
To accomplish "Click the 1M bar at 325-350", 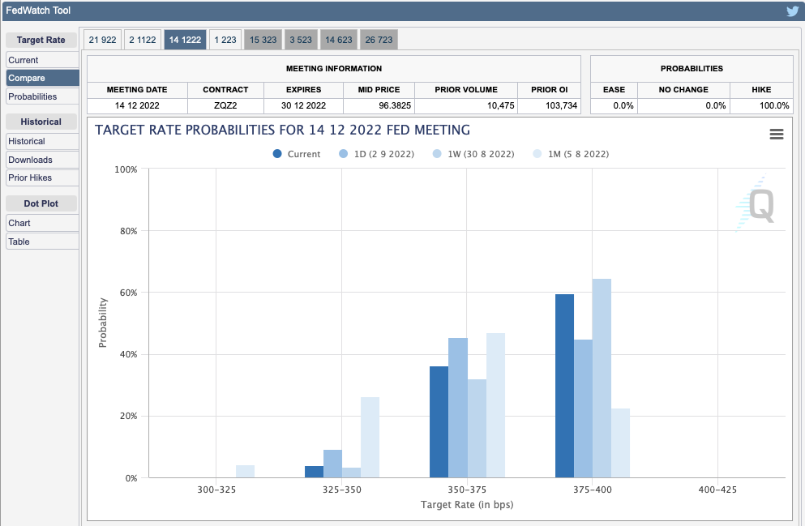I will pyautogui.click(x=370, y=437).
